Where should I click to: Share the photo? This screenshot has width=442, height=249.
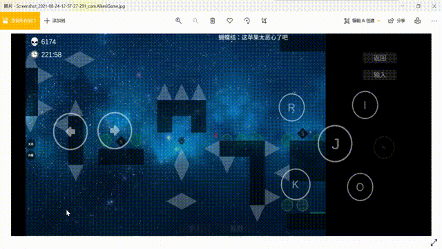[396, 21]
